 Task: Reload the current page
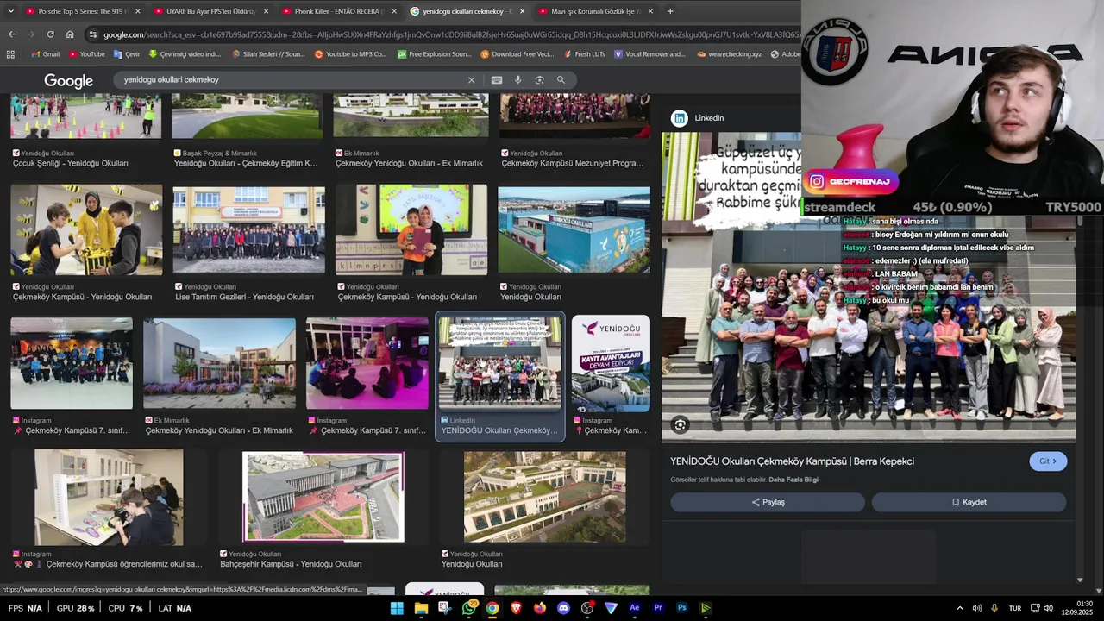coord(50,34)
